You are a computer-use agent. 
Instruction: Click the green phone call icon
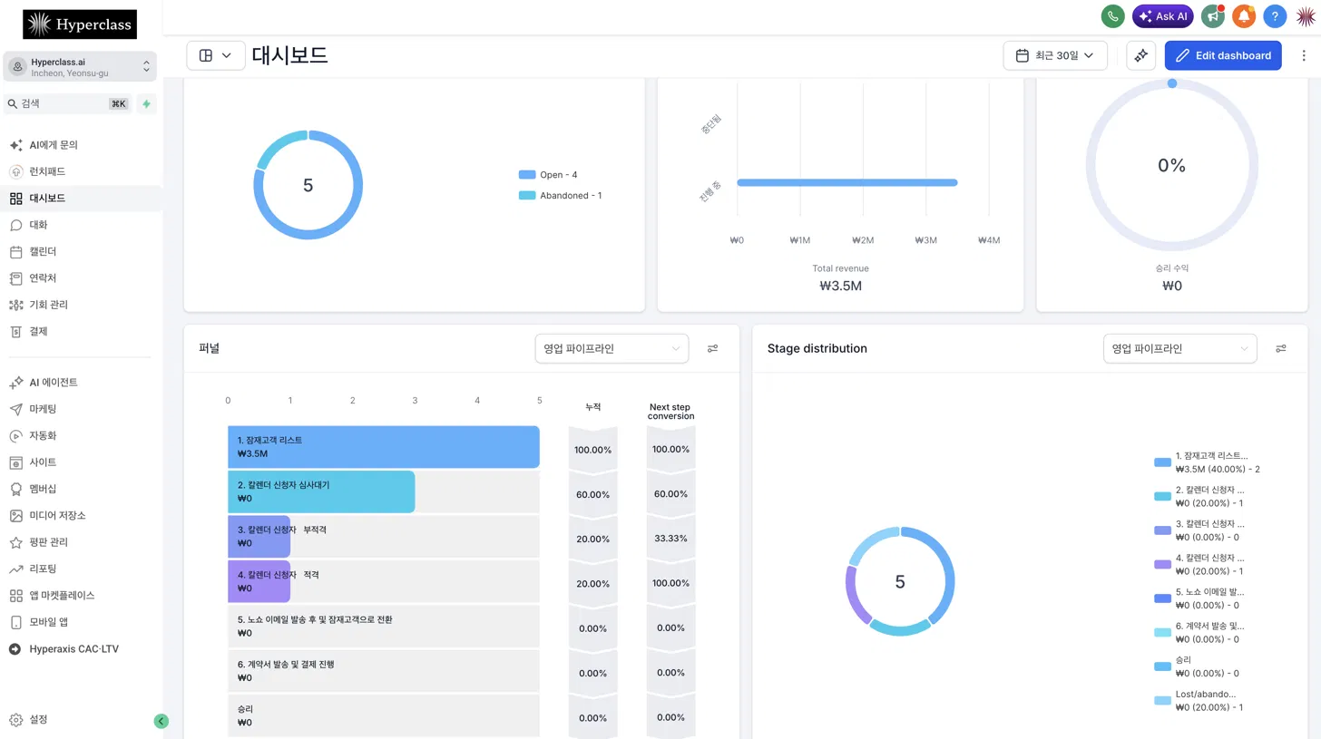(x=1112, y=16)
